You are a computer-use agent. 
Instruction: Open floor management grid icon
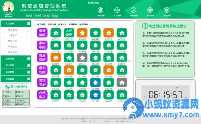150,10
